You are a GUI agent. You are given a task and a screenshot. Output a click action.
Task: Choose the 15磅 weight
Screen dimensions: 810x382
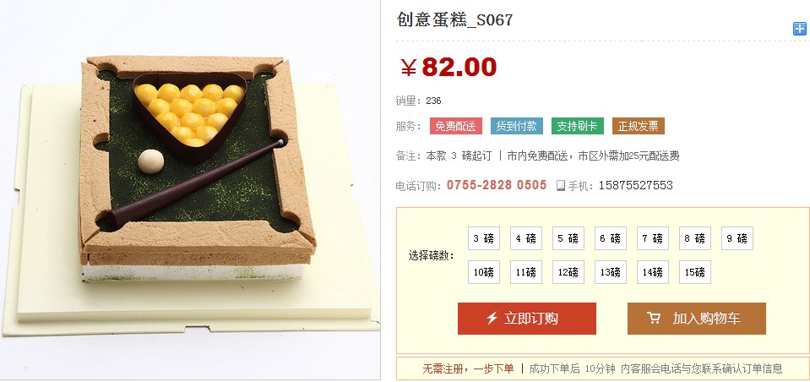pos(695,272)
